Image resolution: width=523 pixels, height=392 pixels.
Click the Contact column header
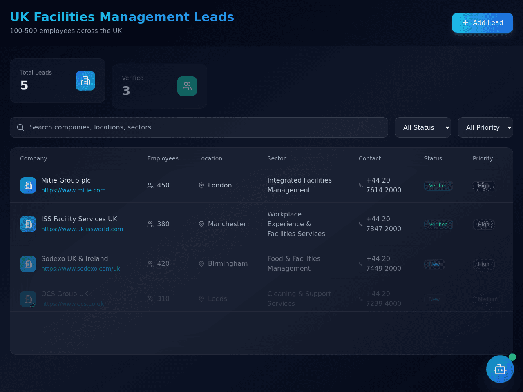click(370, 158)
